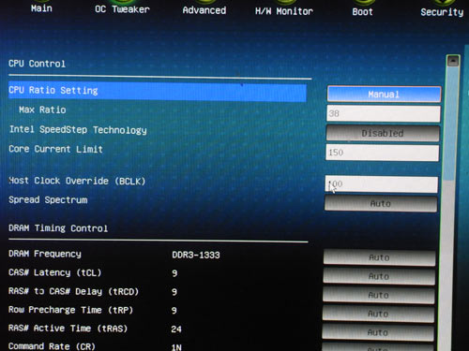469x351 pixels.
Task: Select the DRAM Frequency label
Action: [x=45, y=254]
